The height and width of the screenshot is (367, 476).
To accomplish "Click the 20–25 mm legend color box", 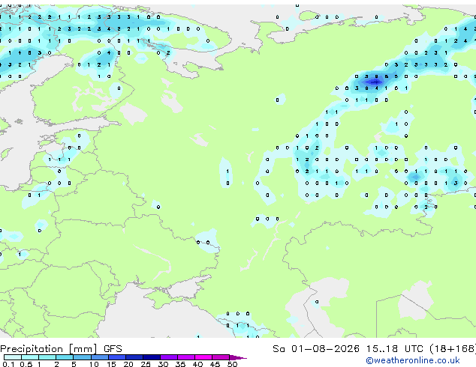I will 134,357.
